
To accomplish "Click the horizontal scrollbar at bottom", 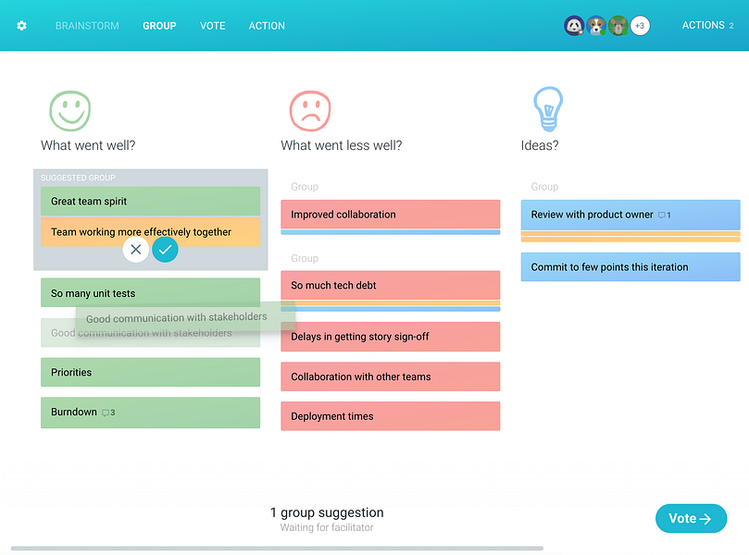I will pos(277,549).
